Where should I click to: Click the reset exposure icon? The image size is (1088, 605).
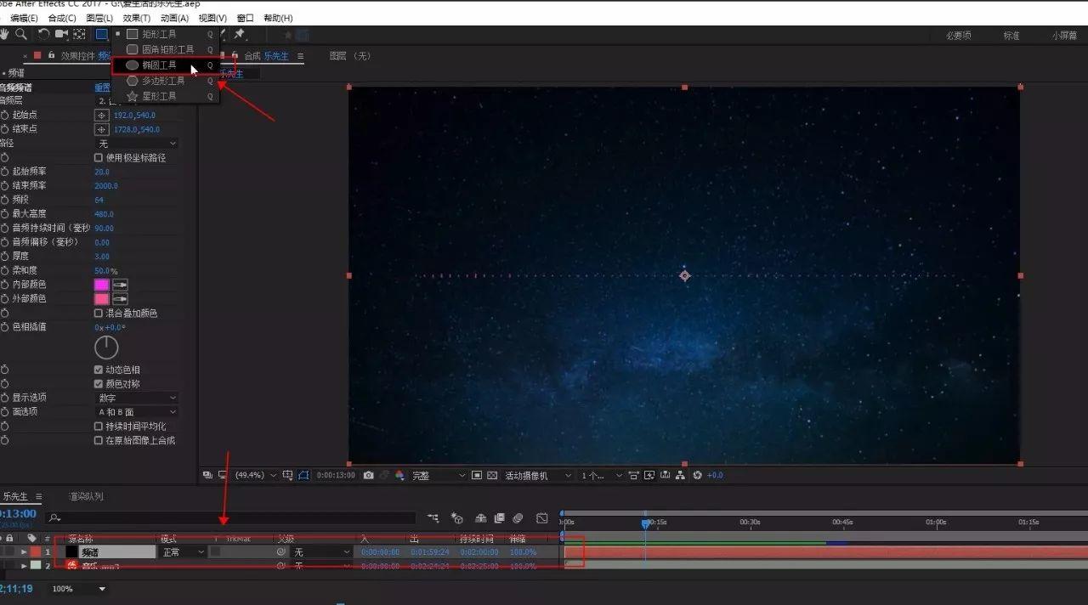click(696, 475)
